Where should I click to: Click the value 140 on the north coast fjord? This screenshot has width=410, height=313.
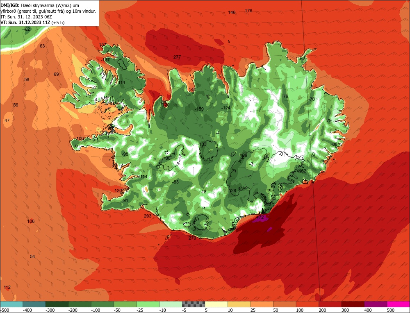[x=192, y=89]
